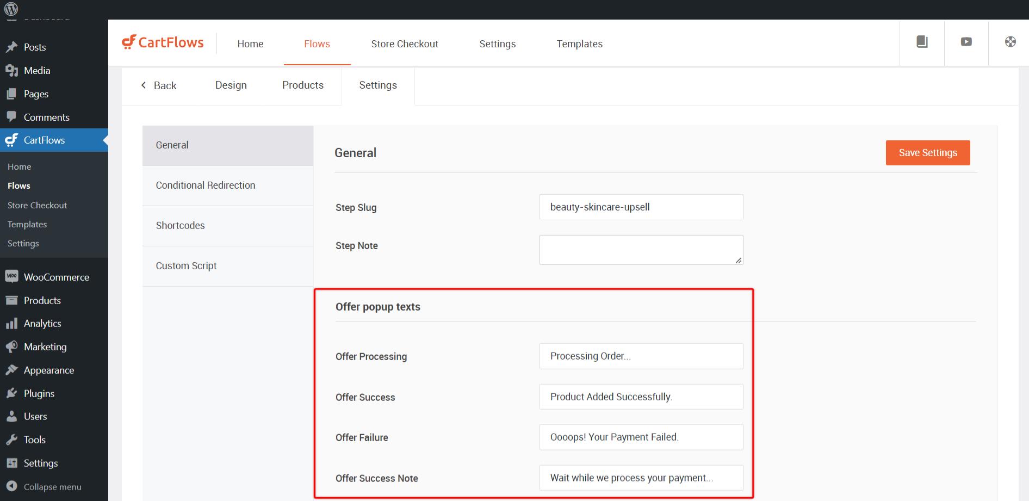Open Analytics in the admin sidebar
Screen dimensions: 1029x501
[42, 324]
